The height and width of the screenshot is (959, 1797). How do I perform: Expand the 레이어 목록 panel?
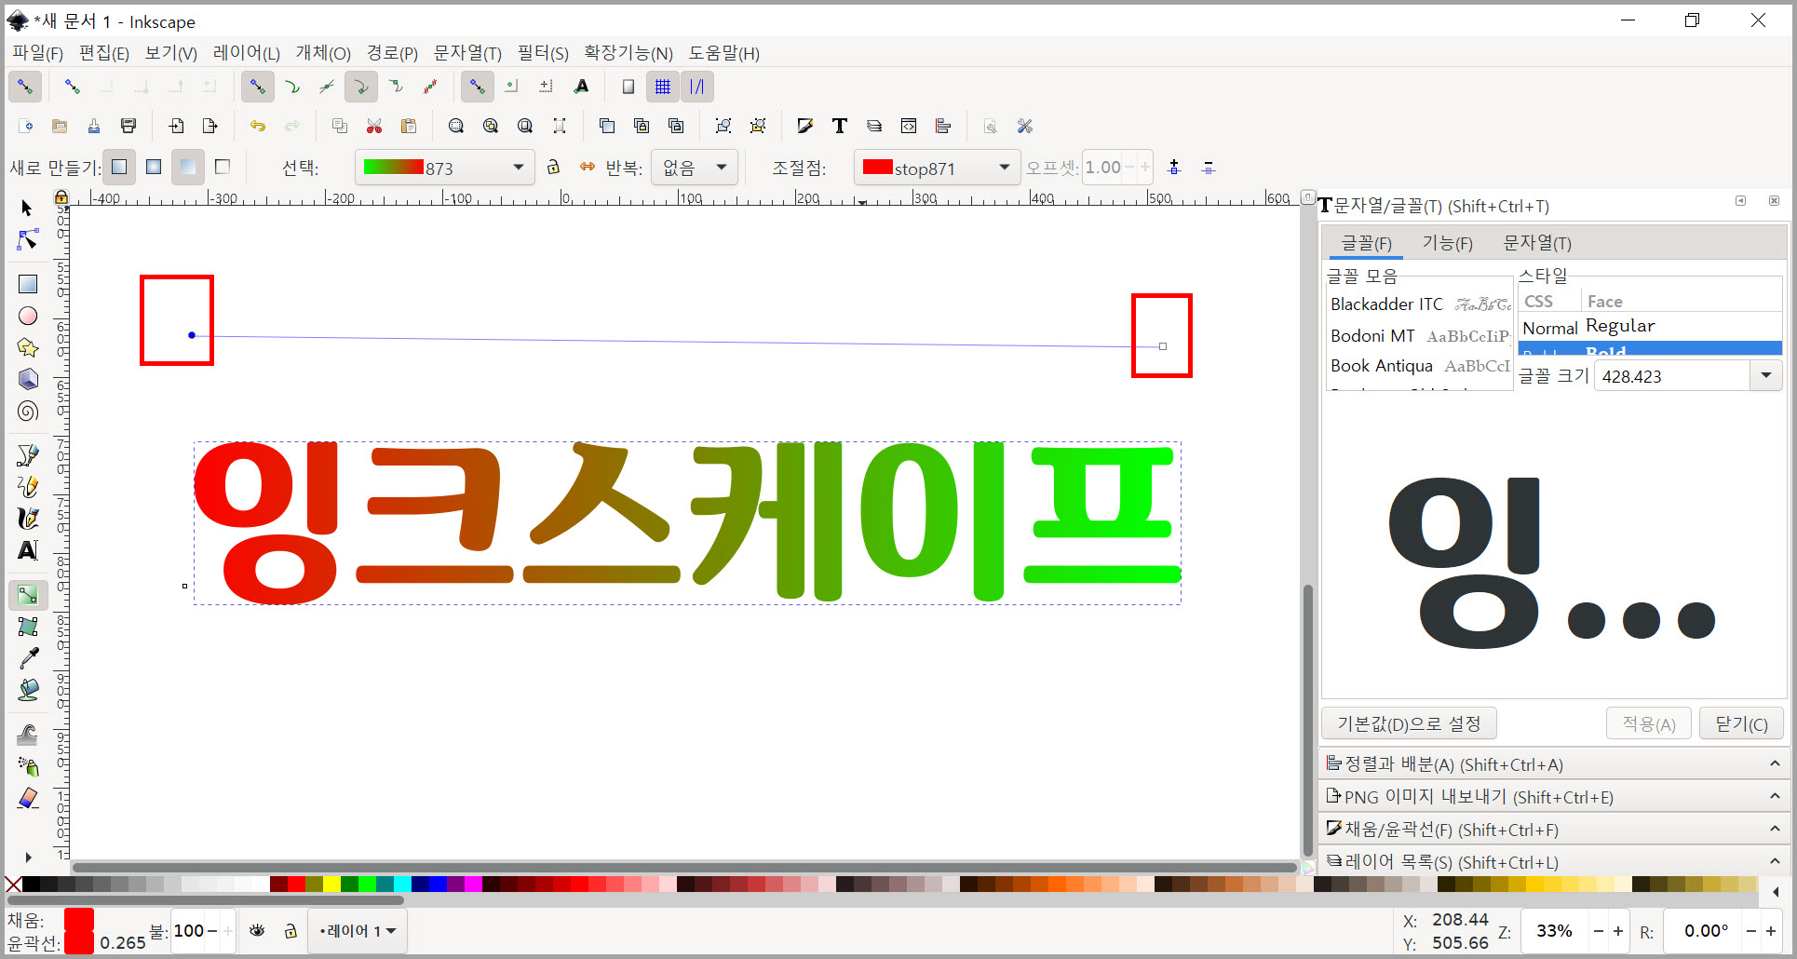click(1553, 862)
